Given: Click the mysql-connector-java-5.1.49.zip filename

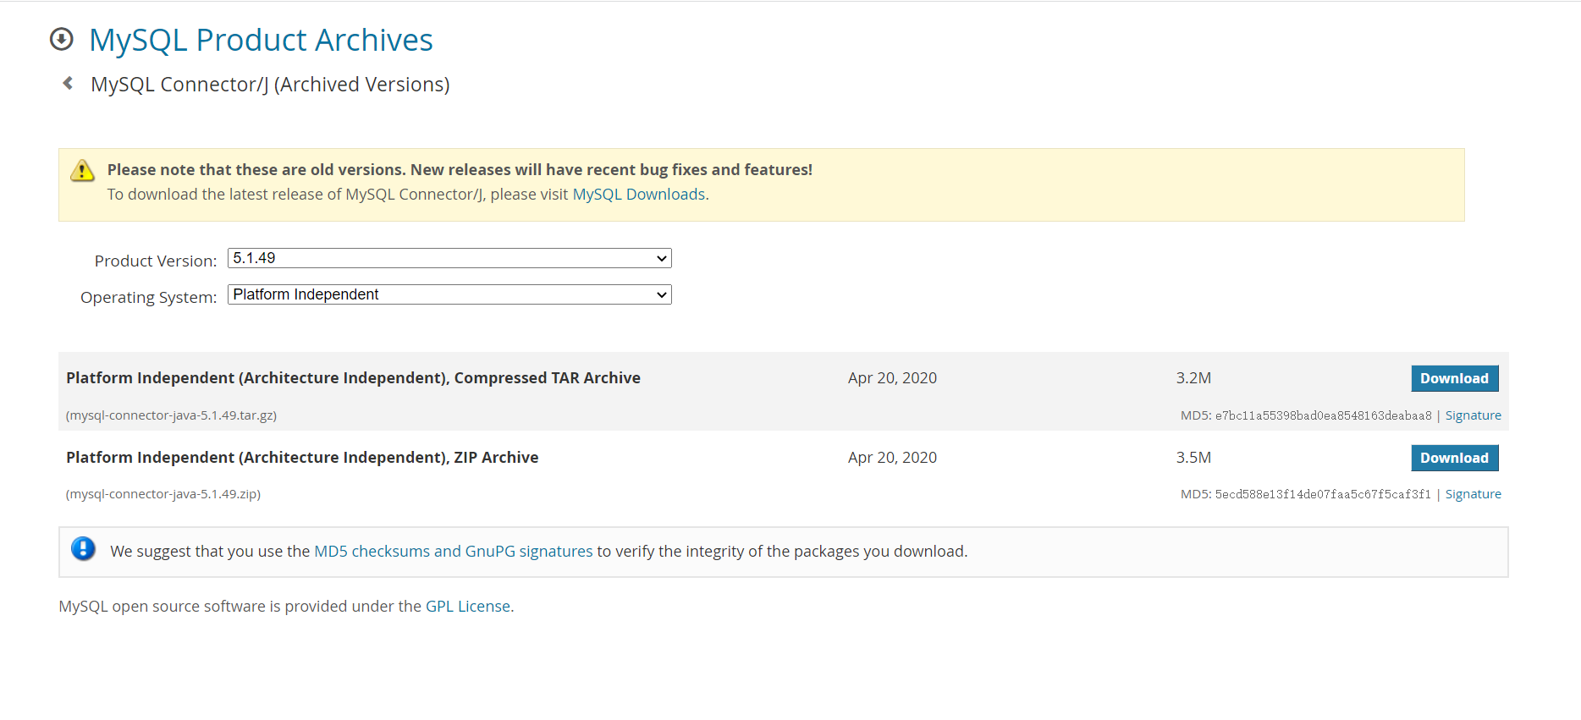Looking at the screenshot, I should tap(163, 494).
